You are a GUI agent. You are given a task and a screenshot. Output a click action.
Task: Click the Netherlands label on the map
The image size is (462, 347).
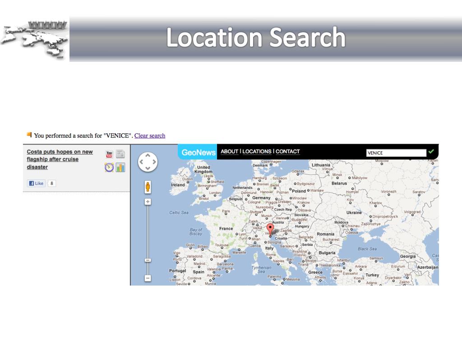point(242,188)
